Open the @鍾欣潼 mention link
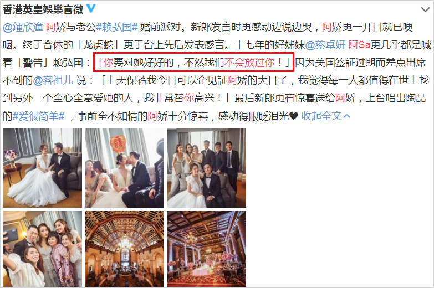The image size is (434, 288). tap(23, 27)
